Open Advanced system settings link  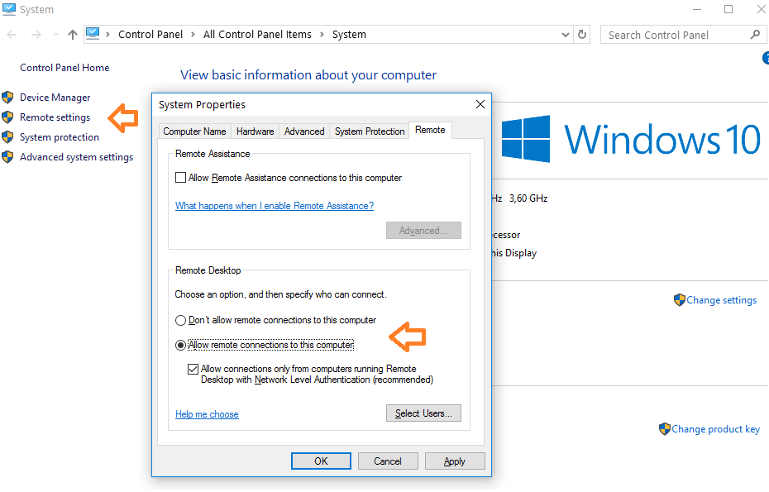pos(76,157)
